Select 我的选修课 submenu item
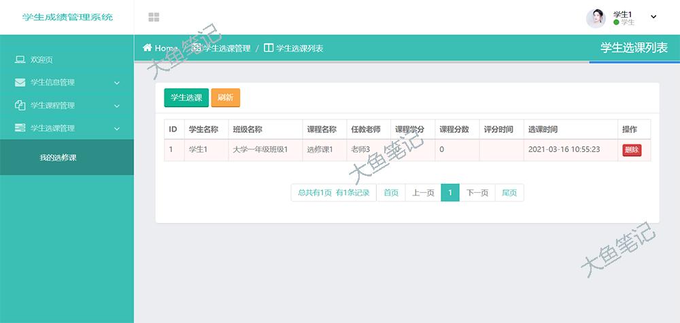 click(x=67, y=157)
